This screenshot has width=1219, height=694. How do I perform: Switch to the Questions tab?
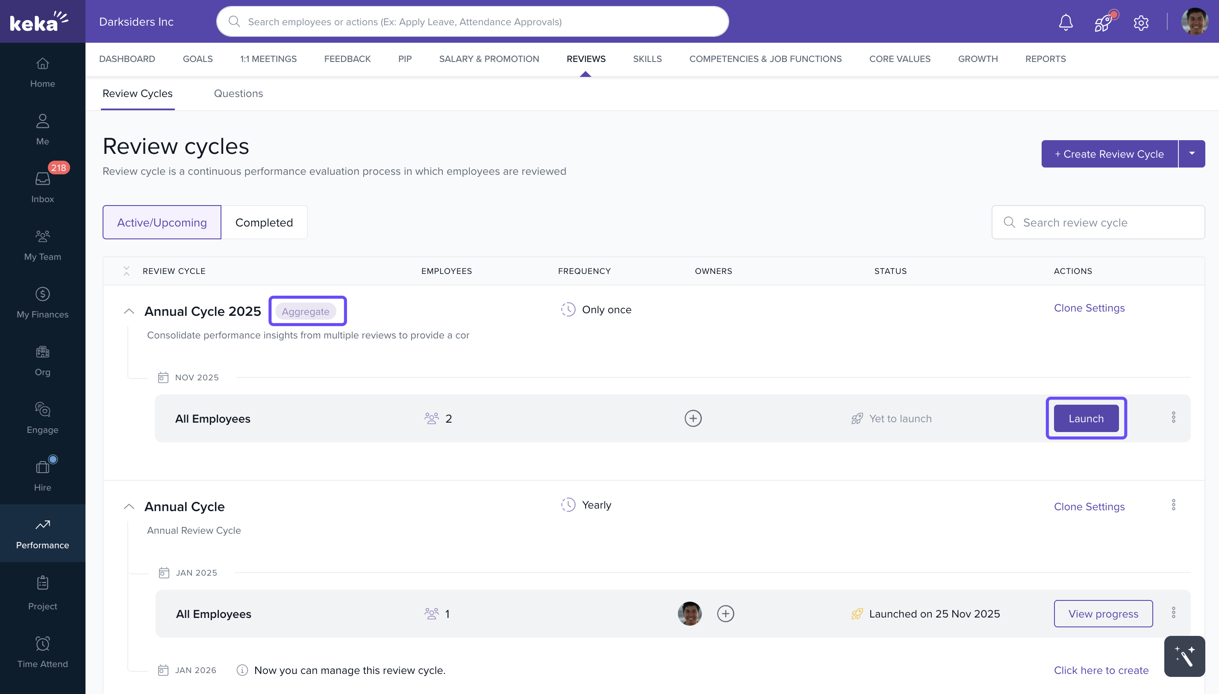pos(238,94)
